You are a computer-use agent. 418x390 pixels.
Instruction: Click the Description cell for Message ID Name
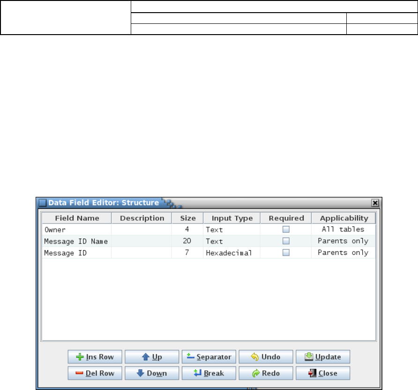[x=142, y=241]
